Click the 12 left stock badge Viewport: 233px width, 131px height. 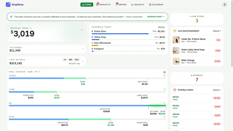pos(217,61)
